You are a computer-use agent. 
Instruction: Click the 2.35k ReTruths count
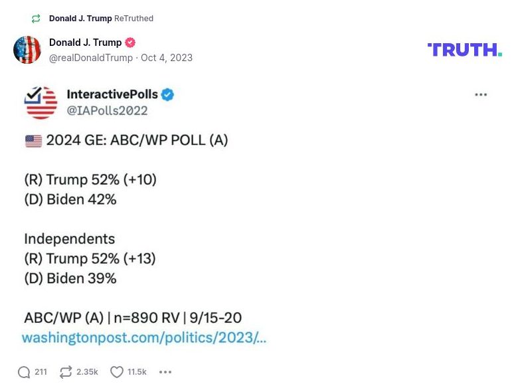point(87,372)
